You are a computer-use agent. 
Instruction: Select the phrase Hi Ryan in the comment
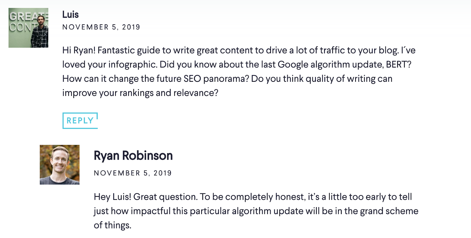pyautogui.click(x=77, y=50)
